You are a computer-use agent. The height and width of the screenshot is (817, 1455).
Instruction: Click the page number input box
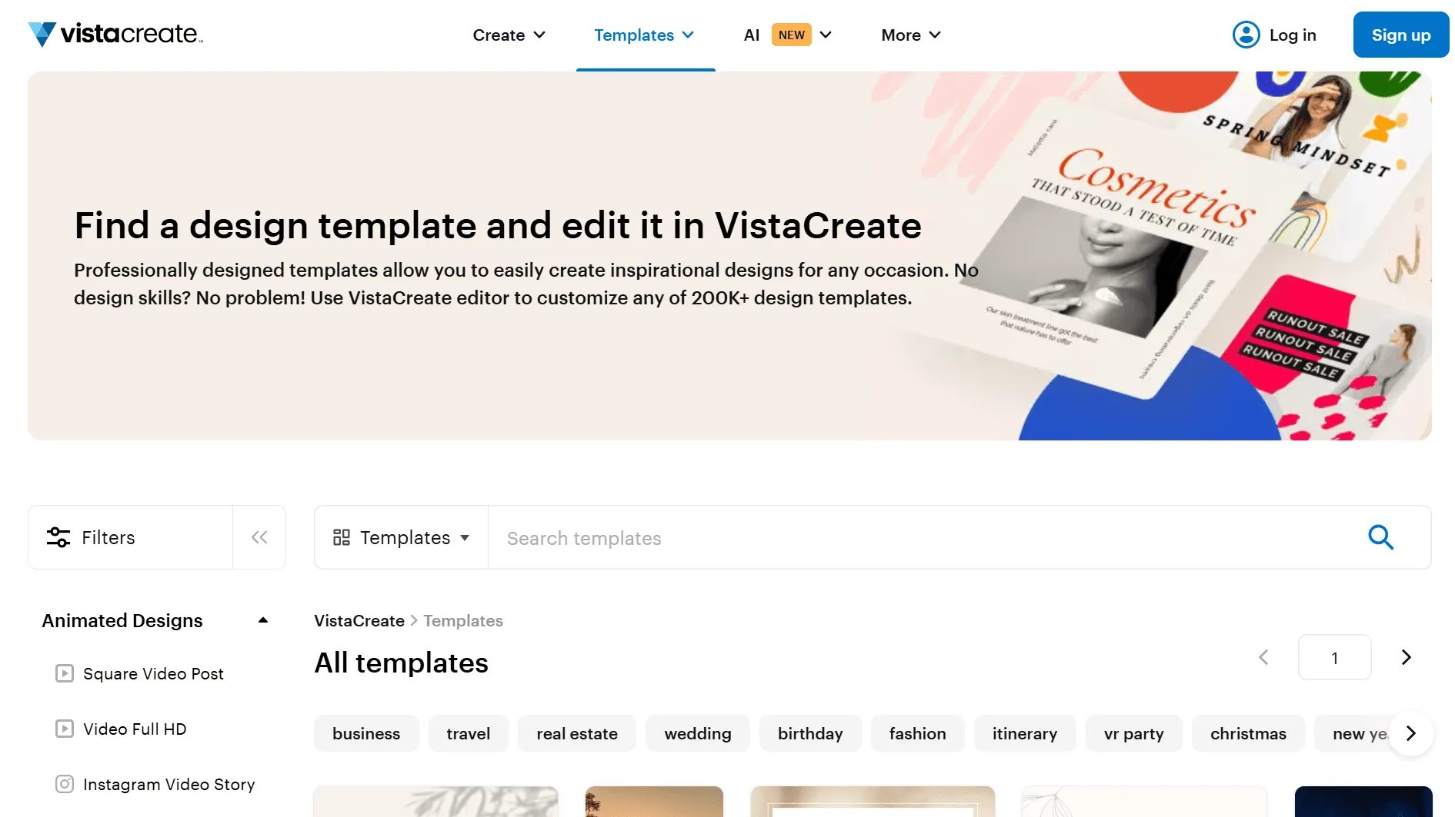click(x=1334, y=657)
